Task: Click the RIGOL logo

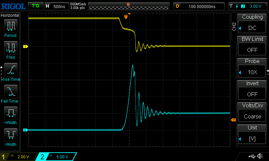Action: (13, 6)
